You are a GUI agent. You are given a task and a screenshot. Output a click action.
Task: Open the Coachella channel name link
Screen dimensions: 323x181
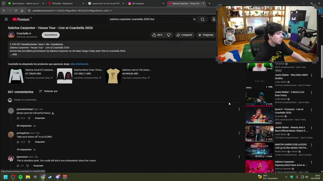[22, 33]
